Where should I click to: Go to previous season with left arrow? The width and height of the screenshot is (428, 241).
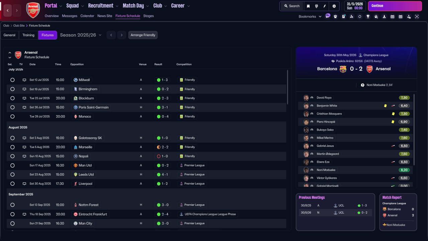[111, 35]
